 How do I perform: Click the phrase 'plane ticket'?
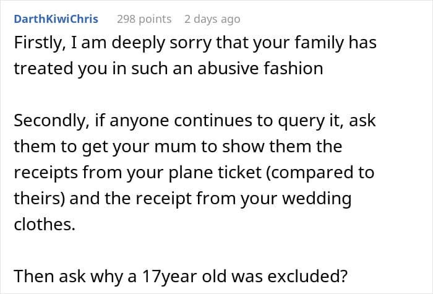[215, 173]
